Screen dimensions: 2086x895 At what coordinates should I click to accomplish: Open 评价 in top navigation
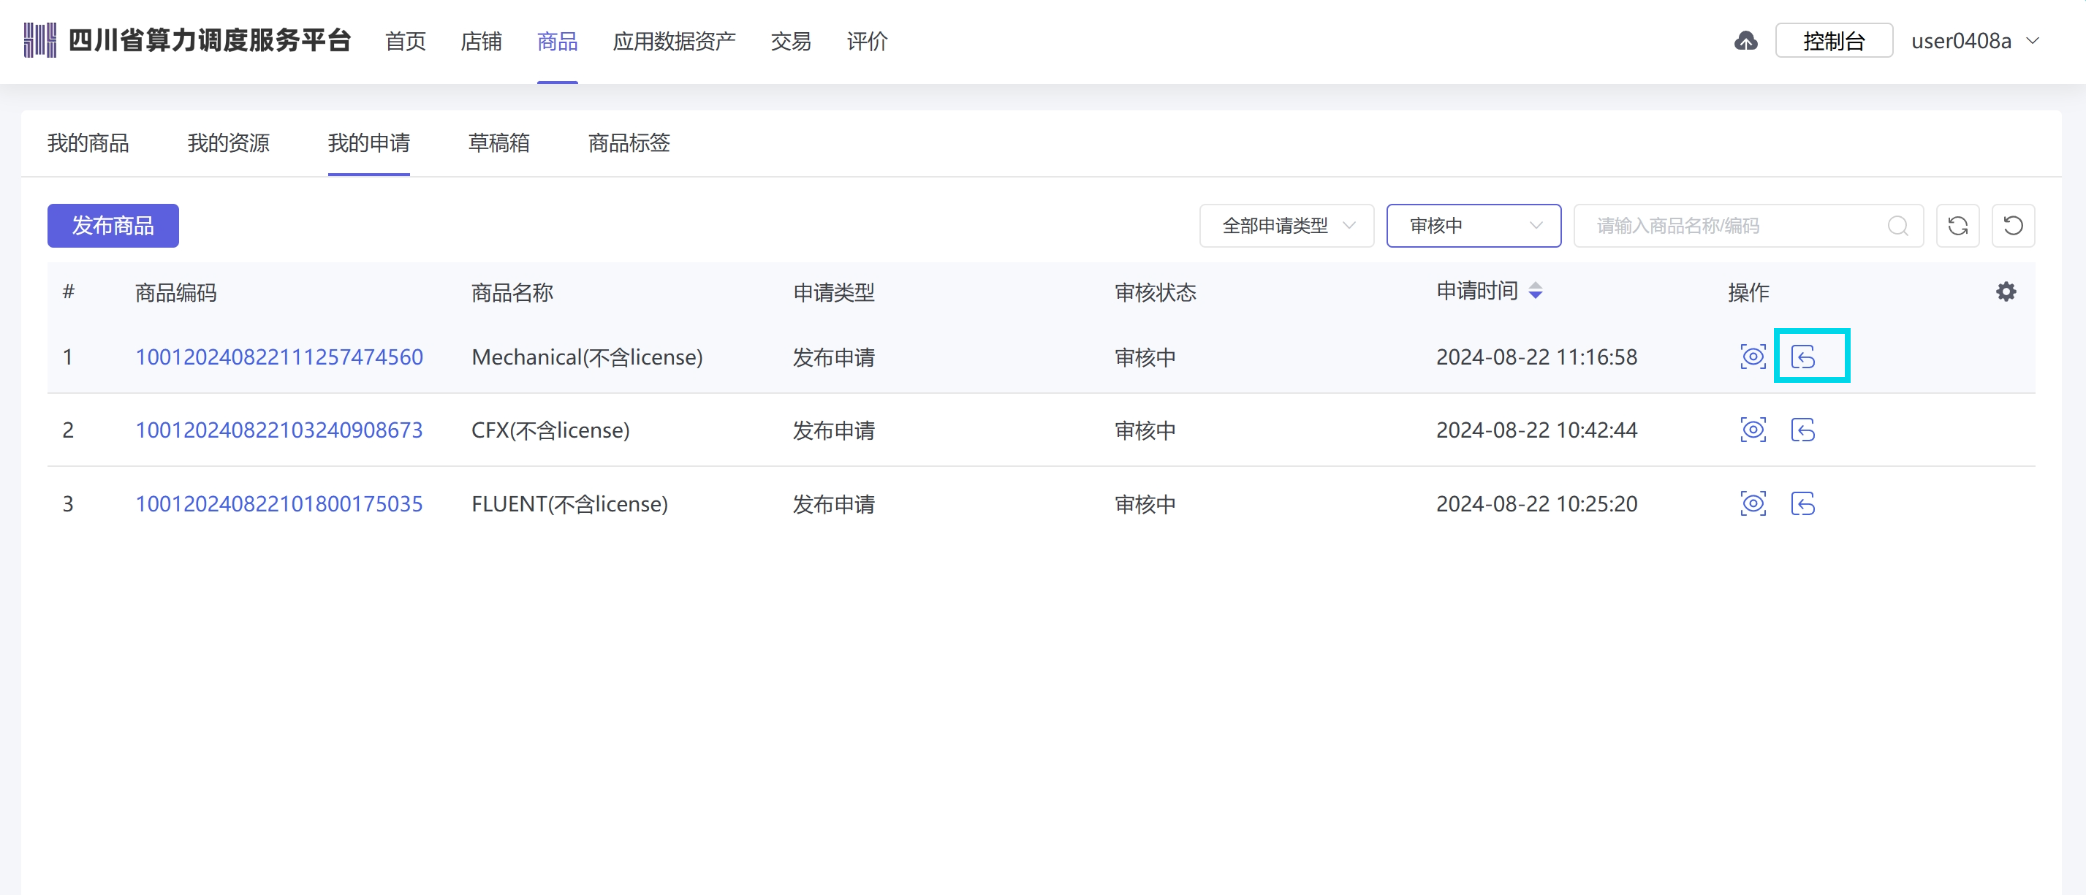[x=866, y=41]
